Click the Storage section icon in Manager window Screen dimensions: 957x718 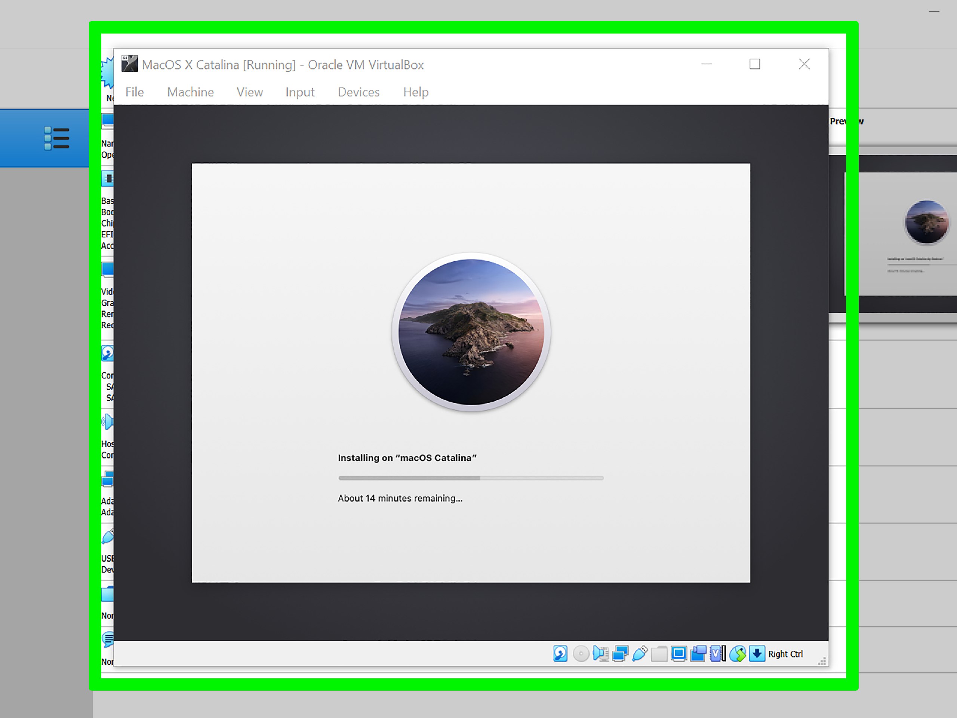pyautogui.click(x=107, y=353)
